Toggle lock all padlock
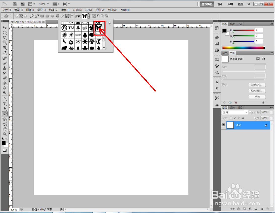 (243, 118)
